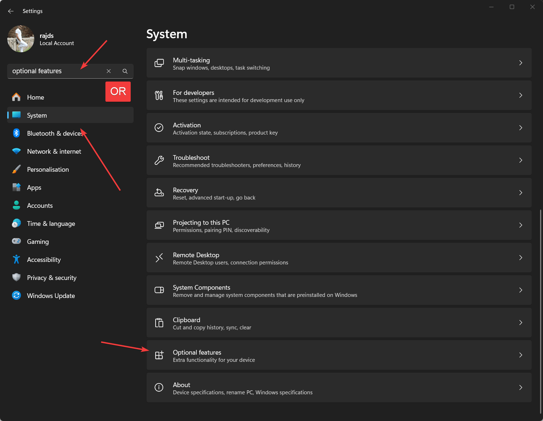This screenshot has width=543, height=421.
Task: Click inside the search box
Action: click(x=54, y=71)
